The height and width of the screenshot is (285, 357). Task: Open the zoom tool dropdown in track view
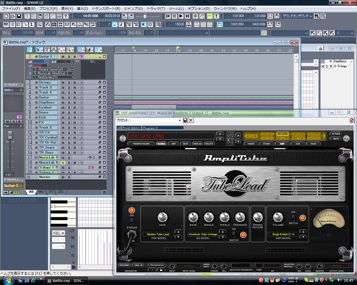[x=73, y=49]
